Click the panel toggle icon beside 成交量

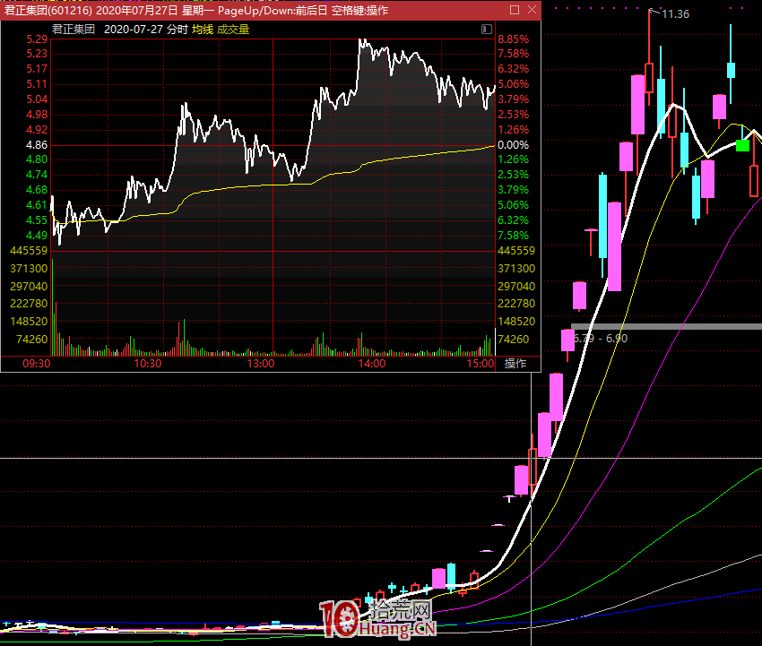pyautogui.click(x=487, y=30)
